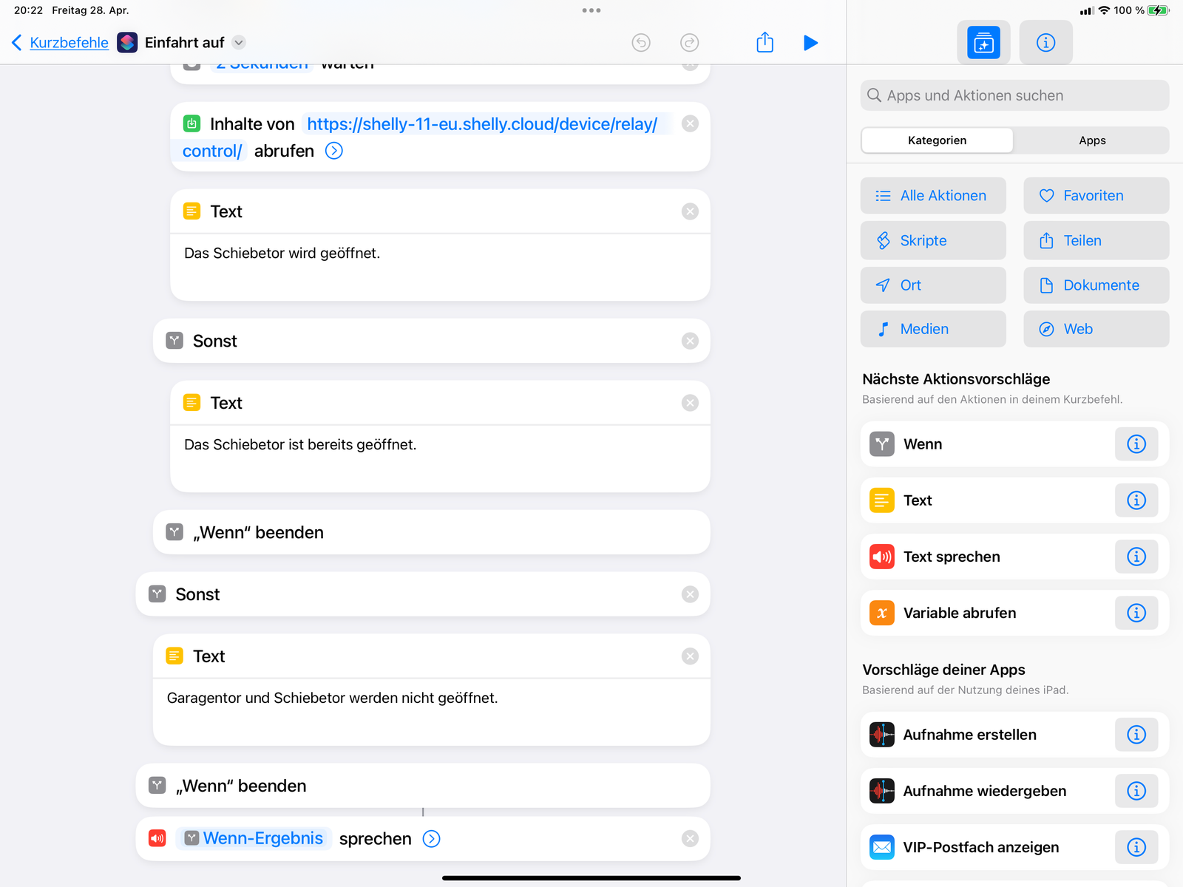
Task: Open shortcut details info icon
Action: (x=1045, y=43)
